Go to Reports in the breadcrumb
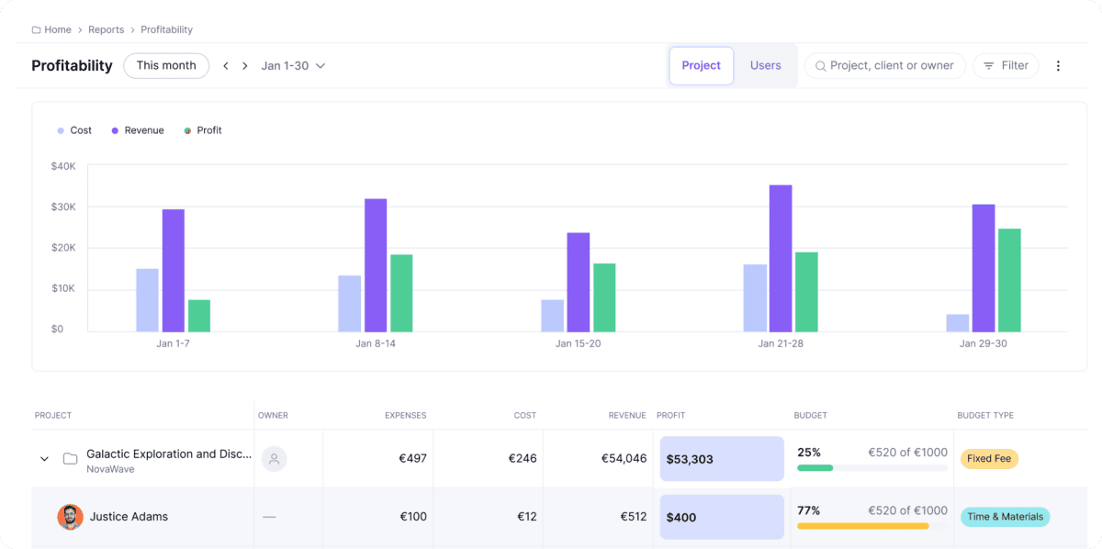1102x549 pixels. (106, 29)
